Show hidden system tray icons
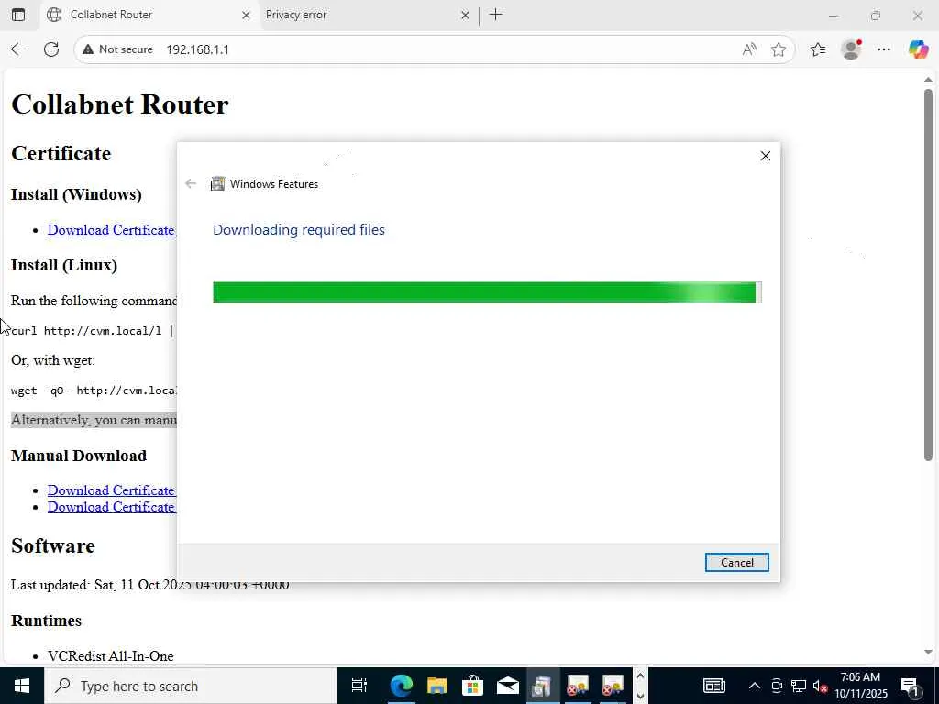Screen dimensions: 939x704 755,686
